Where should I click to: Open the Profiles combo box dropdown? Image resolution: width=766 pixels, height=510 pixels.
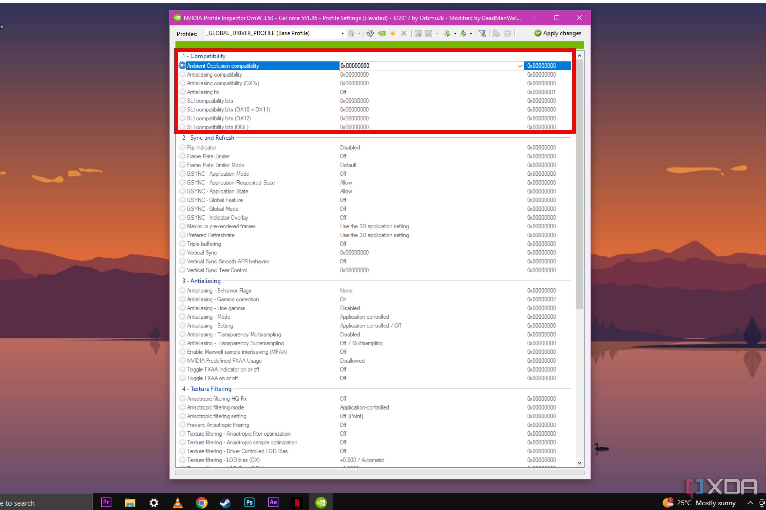(342, 33)
